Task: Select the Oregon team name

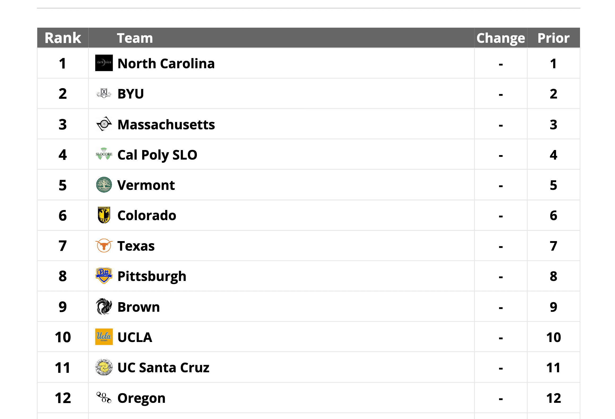Action: 141,398
